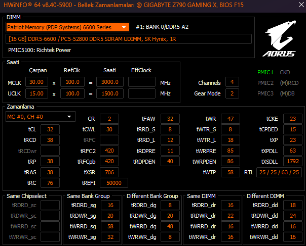306x246 pixels.
Task: Click the tRRD_S value field
Action: coord(170,129)
